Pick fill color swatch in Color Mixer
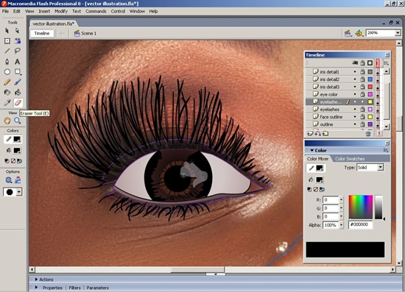 click(320, 179)
